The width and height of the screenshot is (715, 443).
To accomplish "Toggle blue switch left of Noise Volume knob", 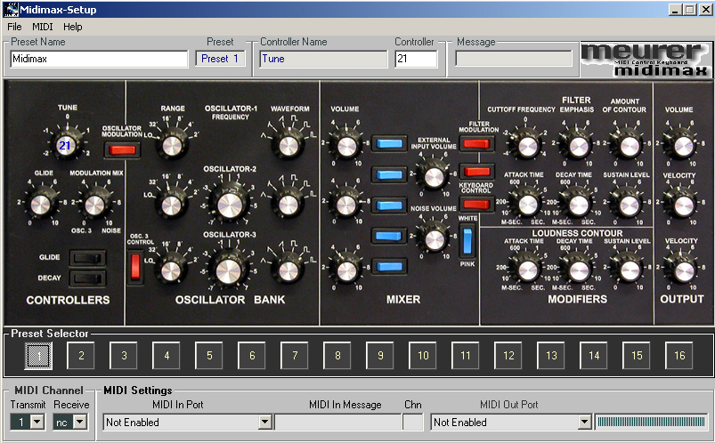I will coord(389,236).
